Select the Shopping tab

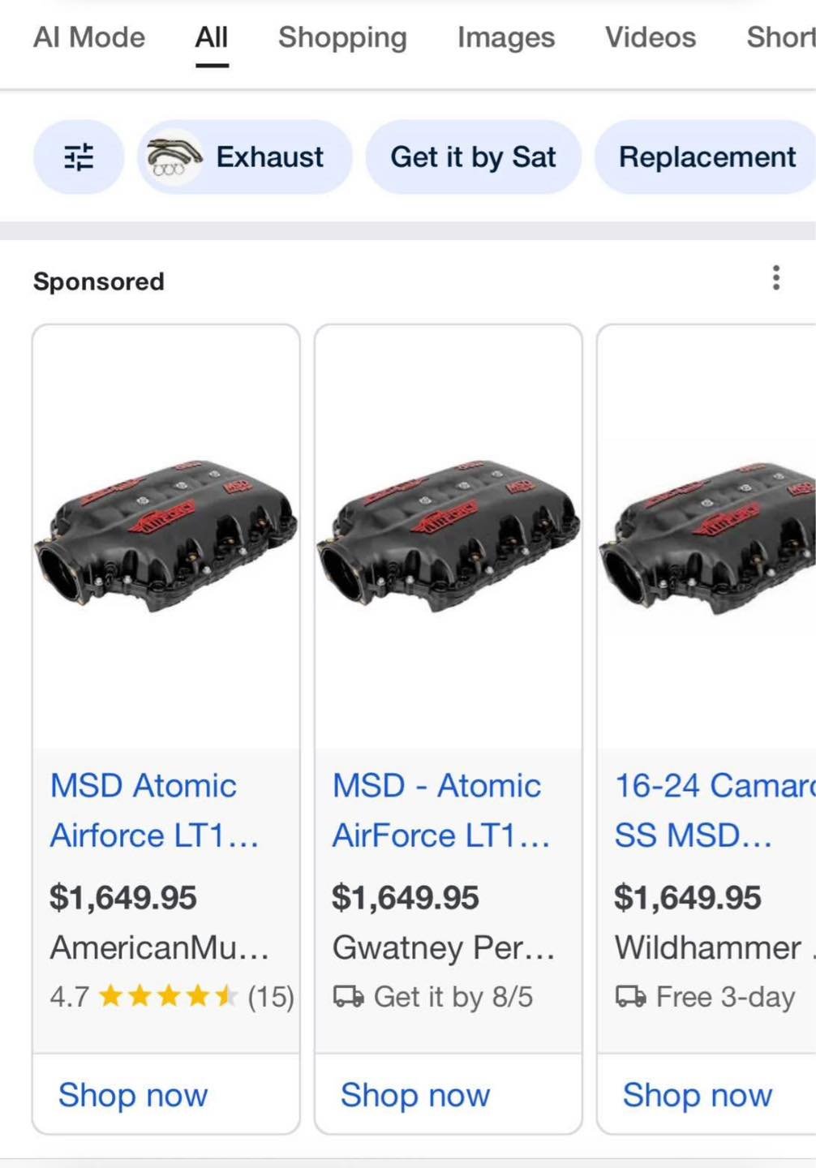(x=342, y=37)
